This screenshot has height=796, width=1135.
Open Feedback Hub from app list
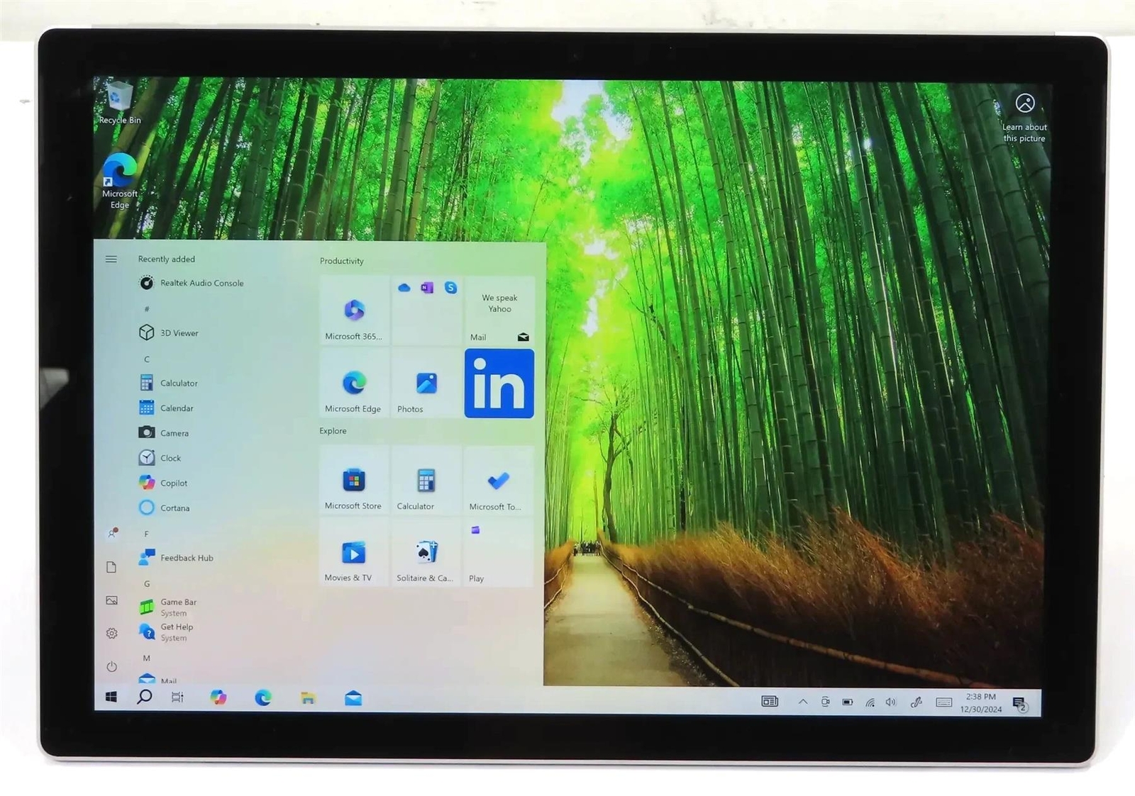176,558
